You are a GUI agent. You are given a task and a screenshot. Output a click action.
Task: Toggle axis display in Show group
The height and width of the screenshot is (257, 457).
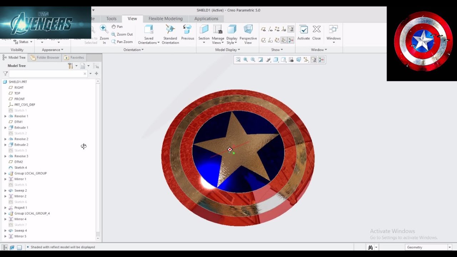pos(270,29)
